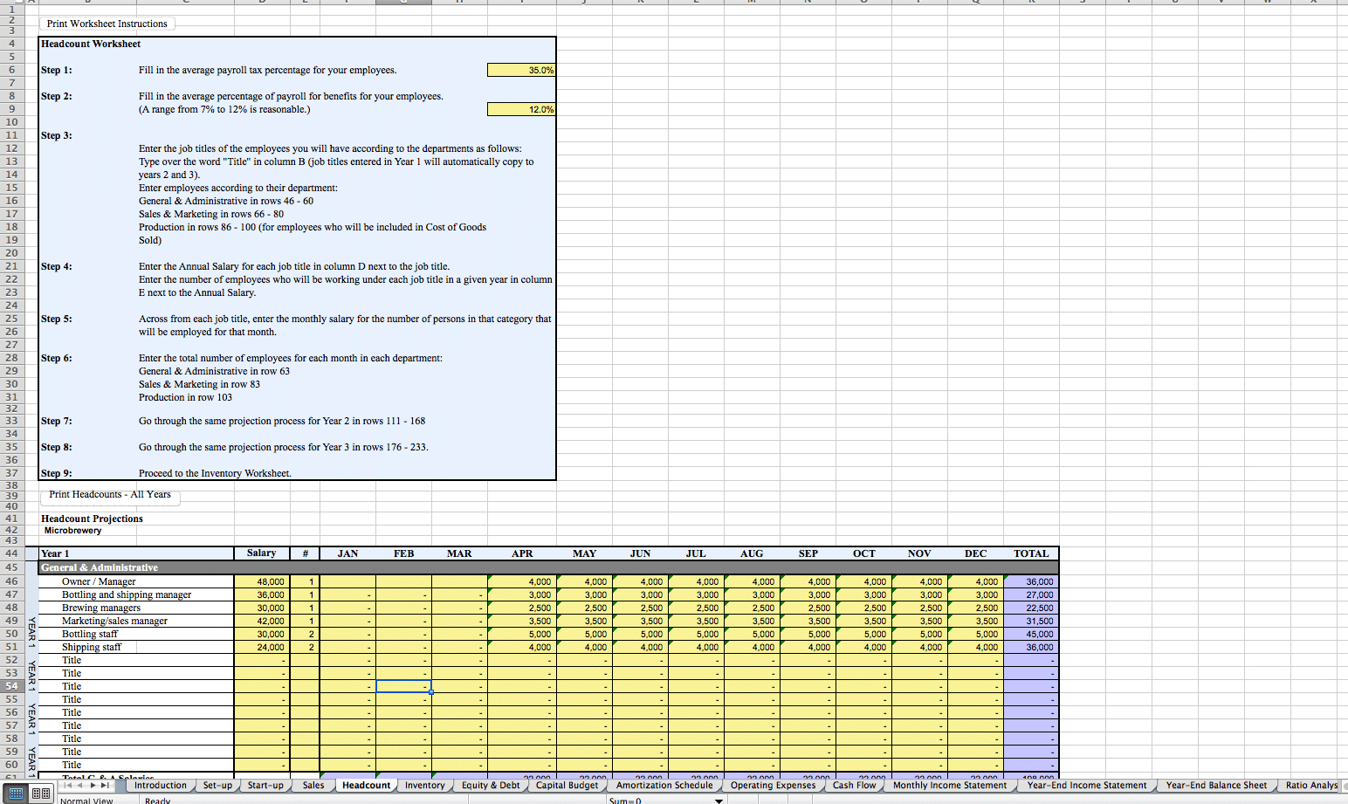The width and height of the screenshot is (1348, 804).
Task: Open the Monthly Income Statement tab
Action: click(x=950, y=786)
